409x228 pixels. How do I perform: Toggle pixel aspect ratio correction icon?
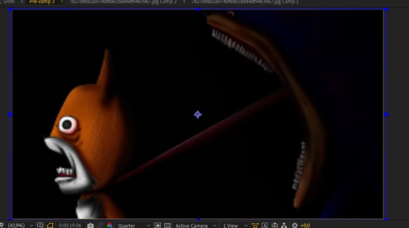[x=255, y=225]
